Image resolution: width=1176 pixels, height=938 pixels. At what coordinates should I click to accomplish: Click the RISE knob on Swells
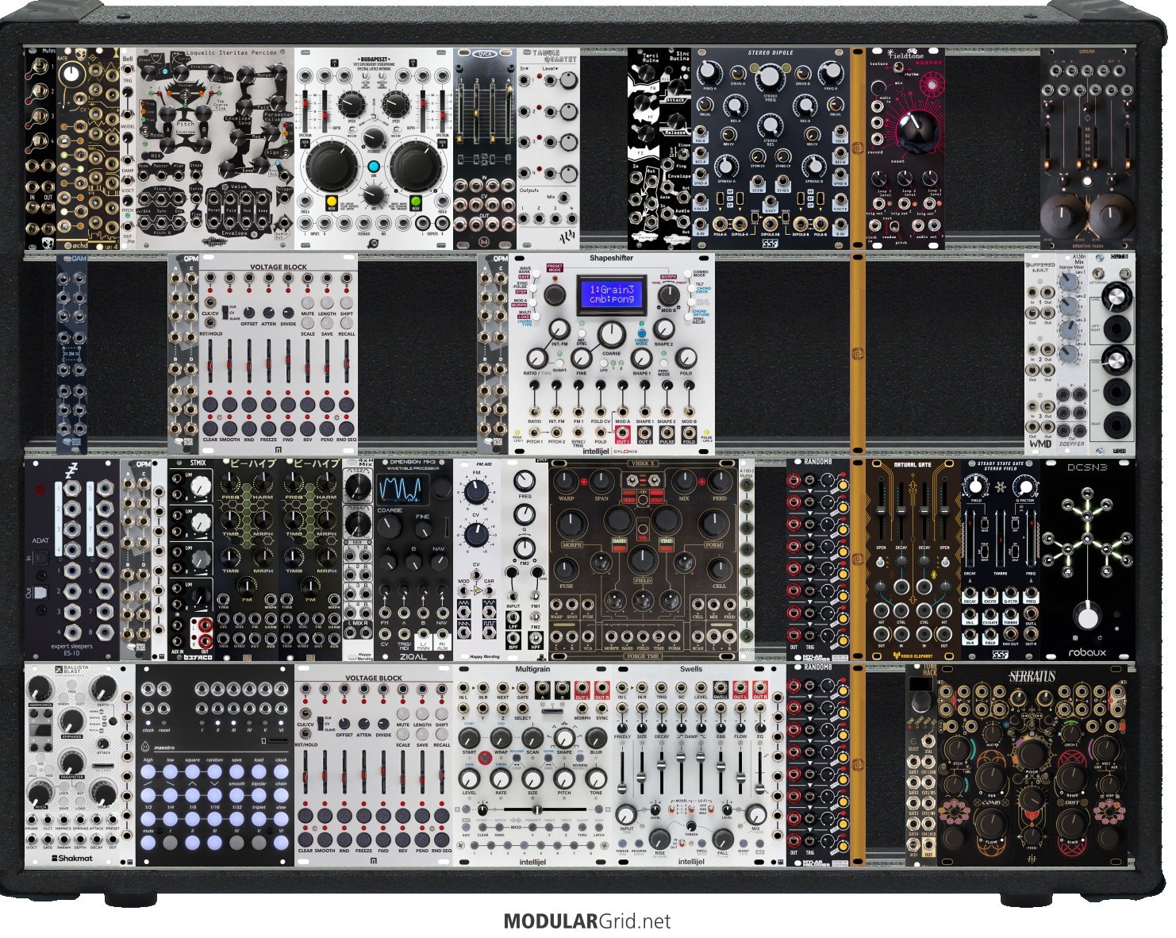tap(659, 839)
